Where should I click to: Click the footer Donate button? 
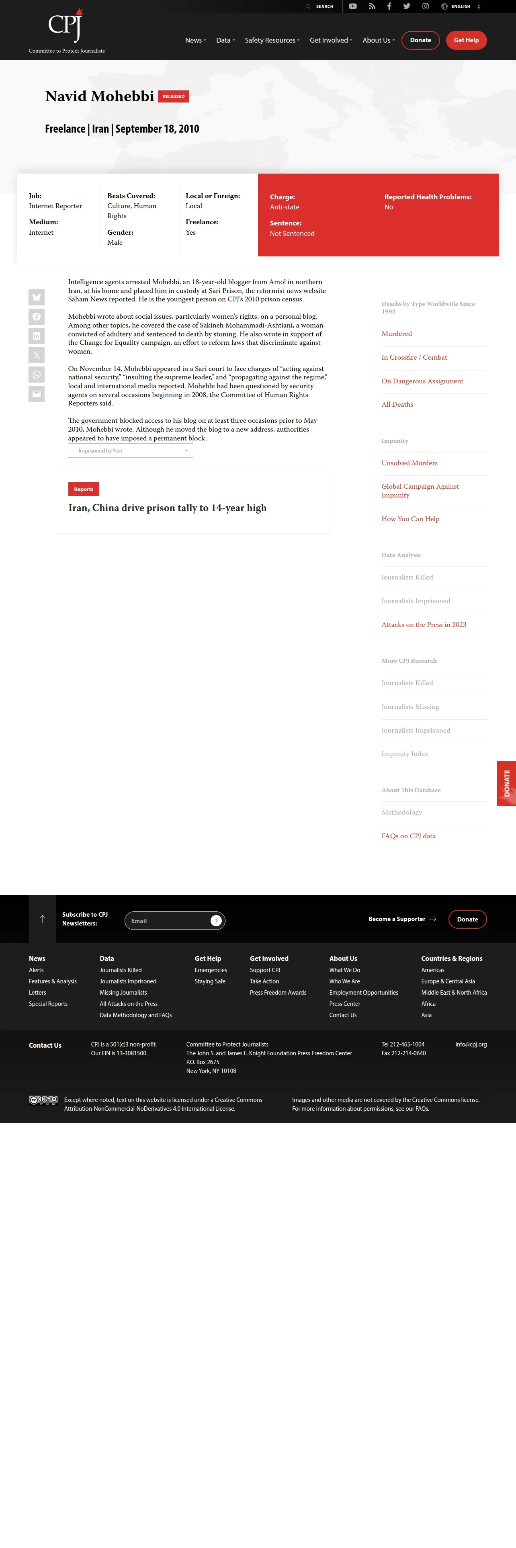point(467,919)
